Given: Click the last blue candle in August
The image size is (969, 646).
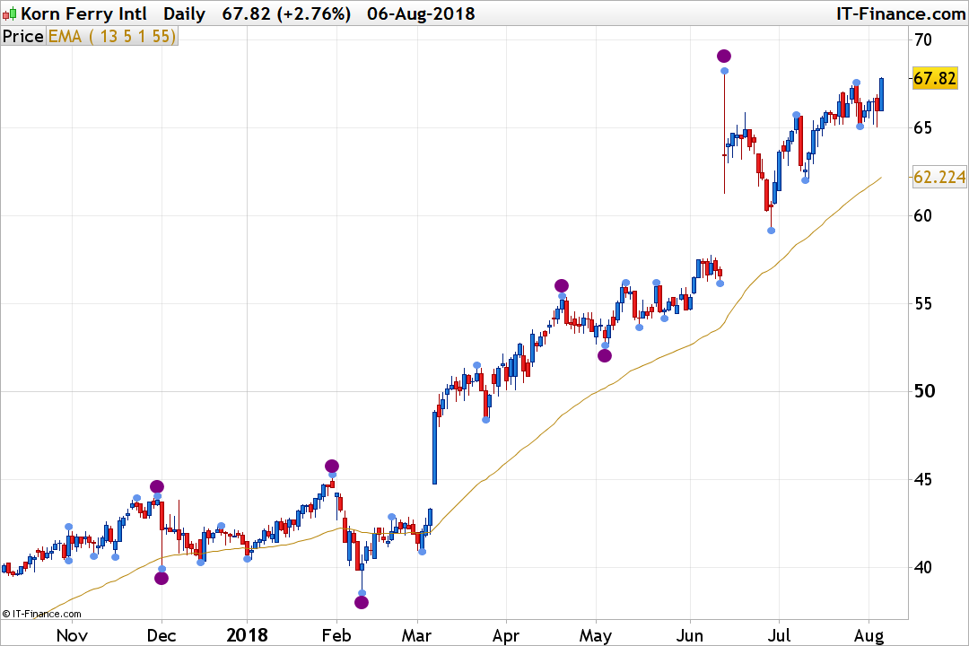Looking at the screenshot, I should 881,94.
